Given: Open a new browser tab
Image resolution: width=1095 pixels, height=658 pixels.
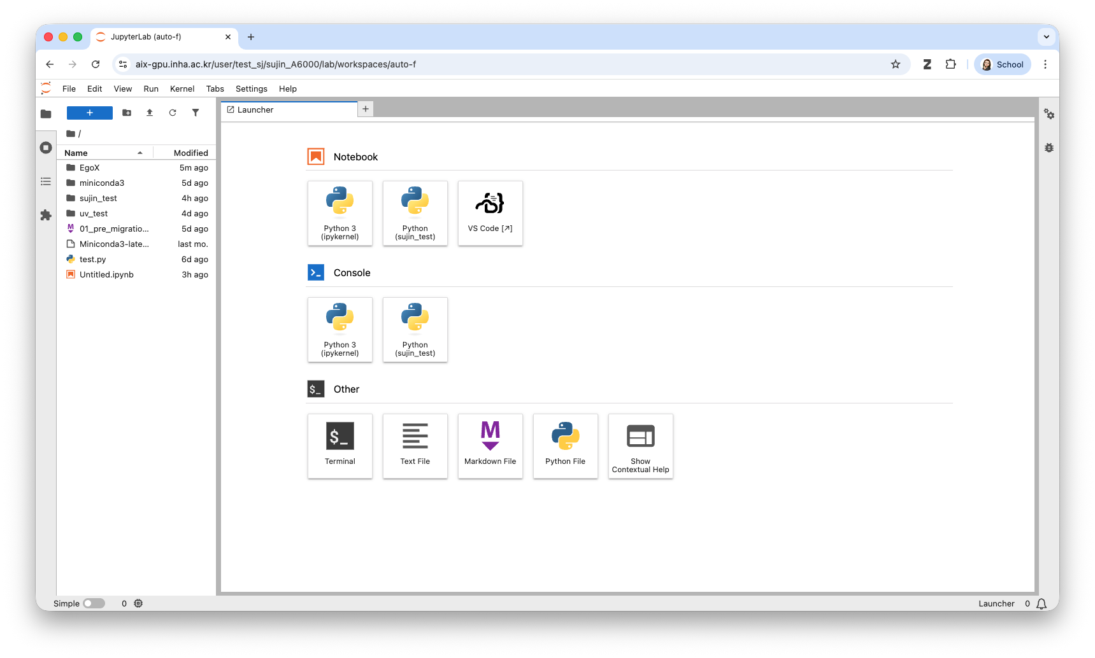Looking at the screenshot, I should (x=251, y=37).
